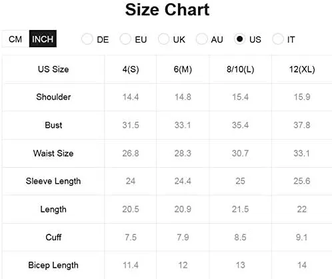Click the 8/10(L) column header
The image size is (332, 279).
(240, 69)
